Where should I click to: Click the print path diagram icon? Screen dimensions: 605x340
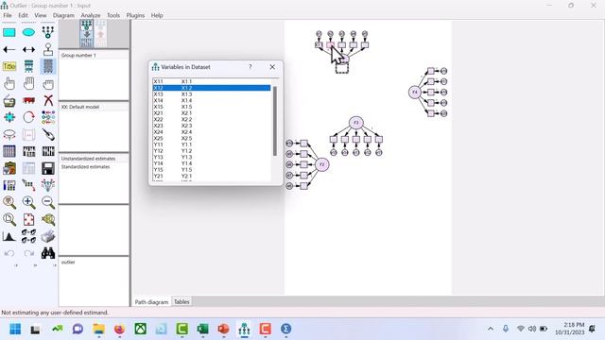tap(48, 236)
